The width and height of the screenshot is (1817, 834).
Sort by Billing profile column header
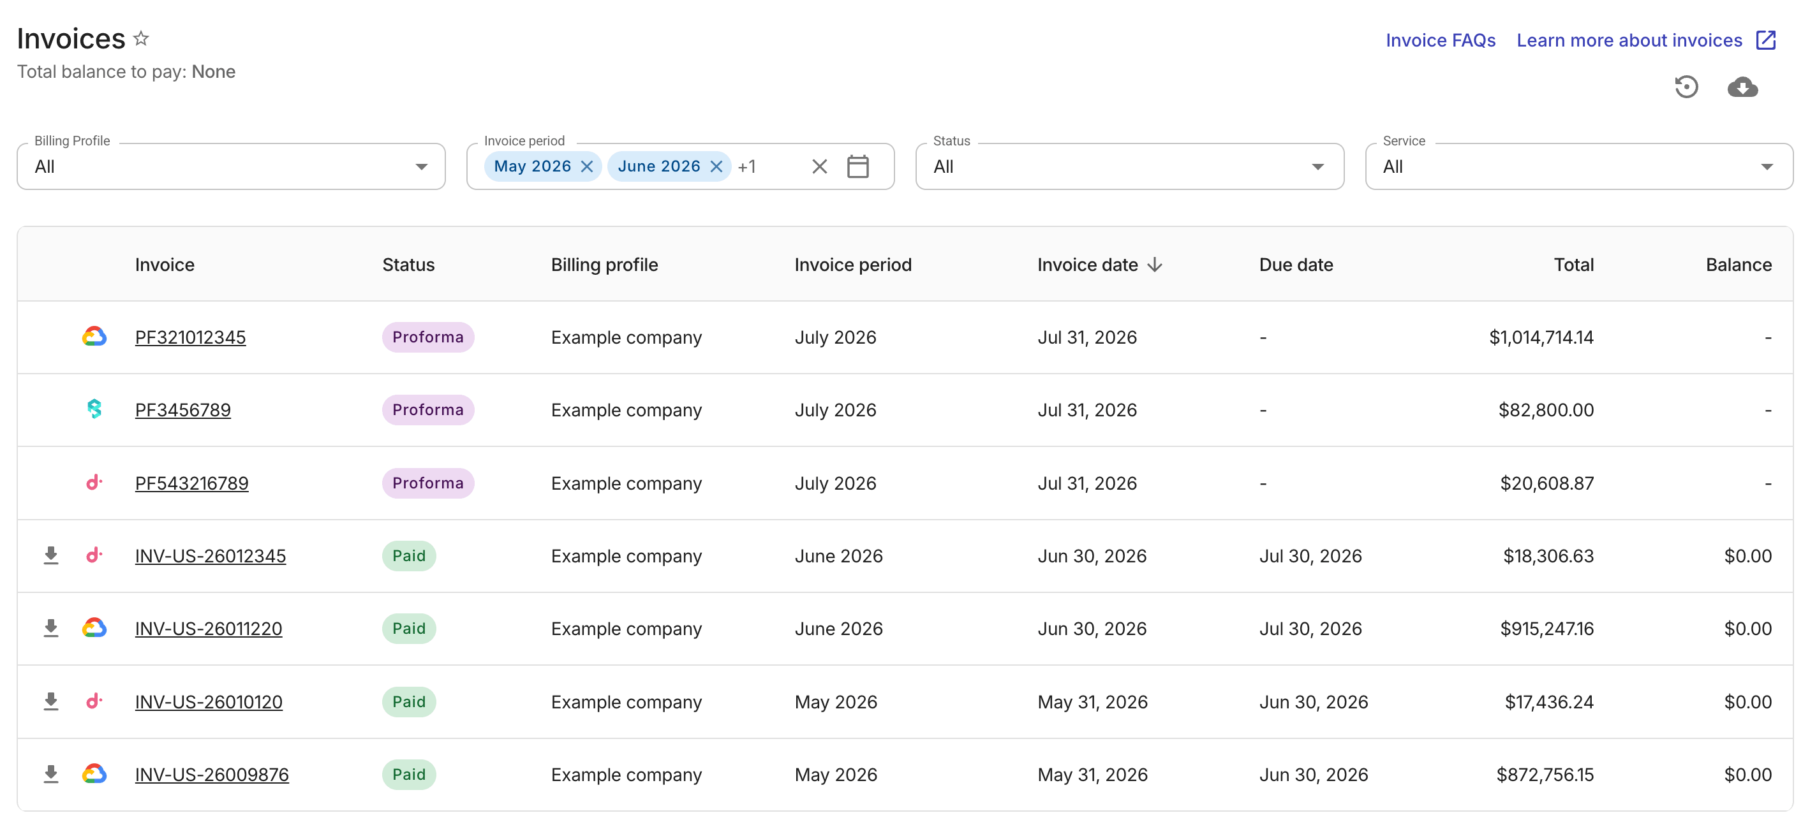click(x=604, y=265)
